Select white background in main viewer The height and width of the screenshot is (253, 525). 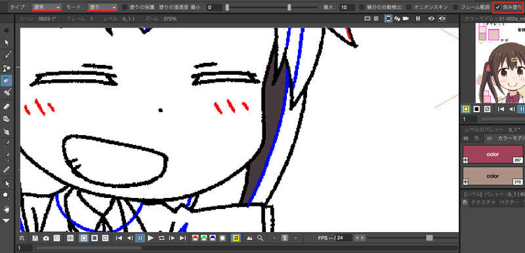84,238
